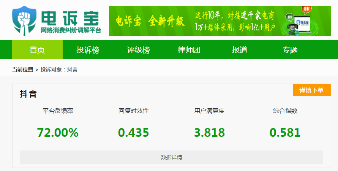Click the 当前位置 breadcrumb label

tap(23, 70)
